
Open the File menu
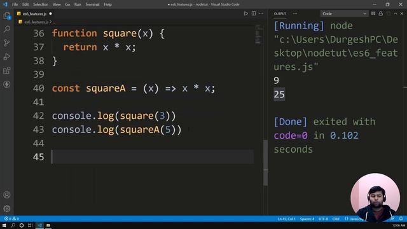click(15, 4)
